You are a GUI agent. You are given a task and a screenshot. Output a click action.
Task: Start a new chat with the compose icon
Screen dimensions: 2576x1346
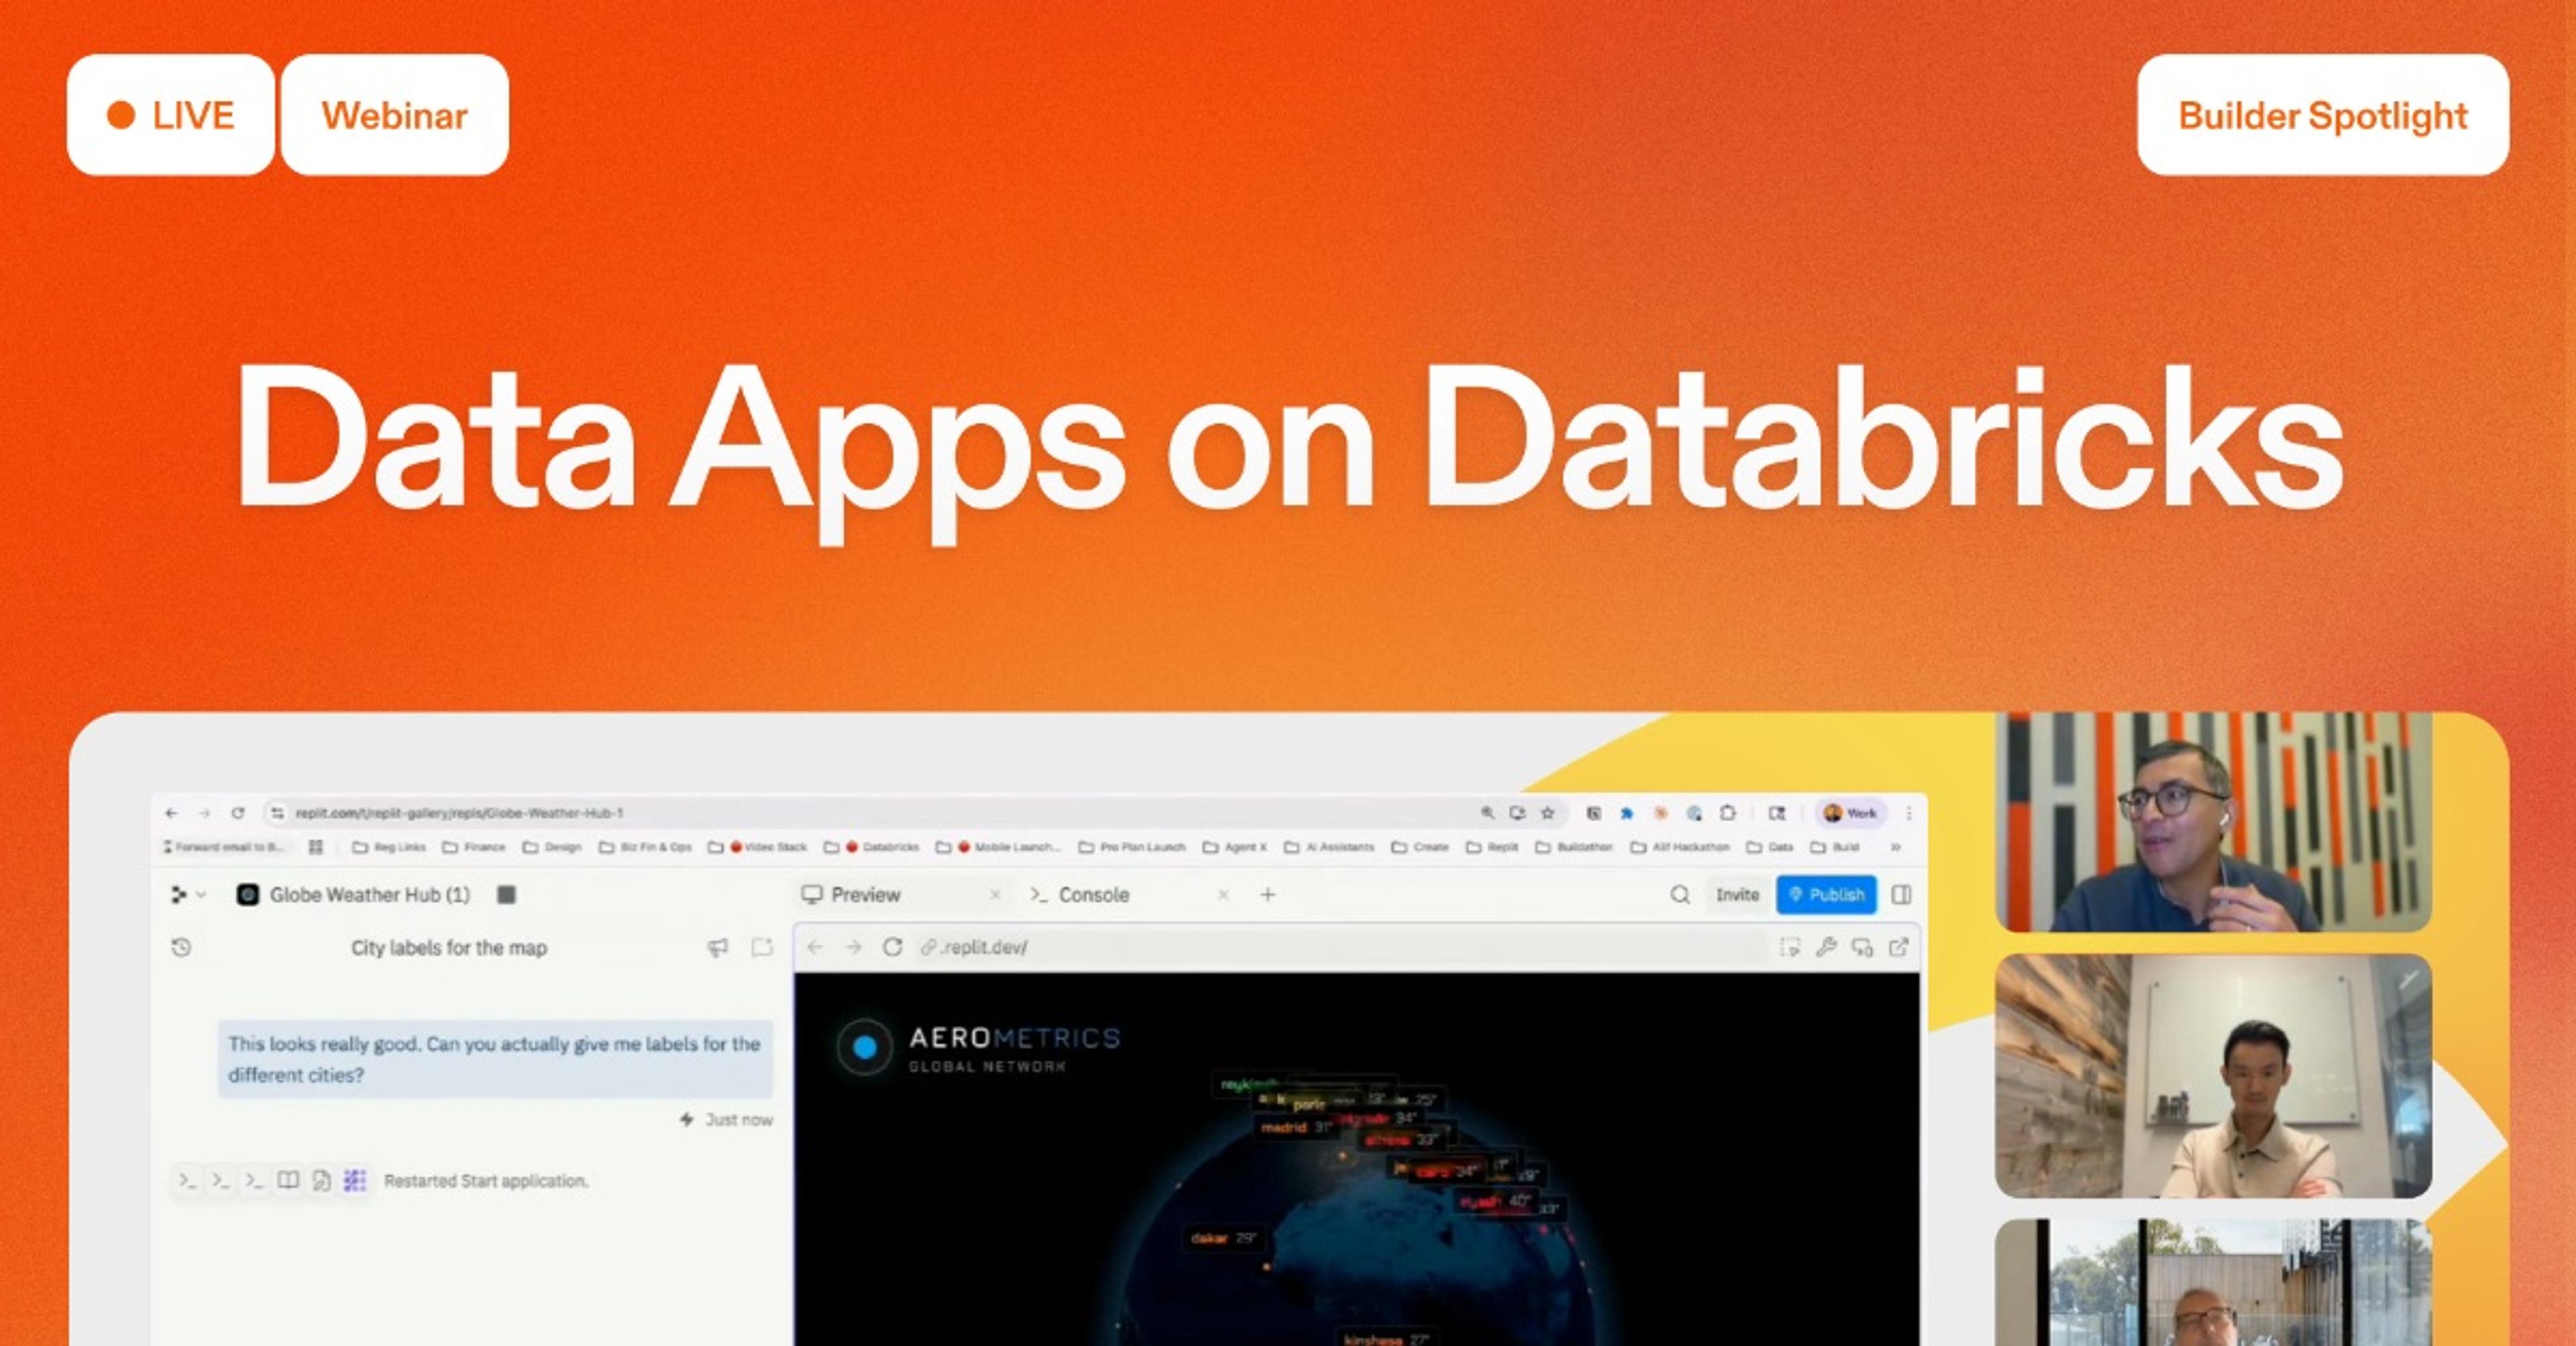(x=762, y=947)
